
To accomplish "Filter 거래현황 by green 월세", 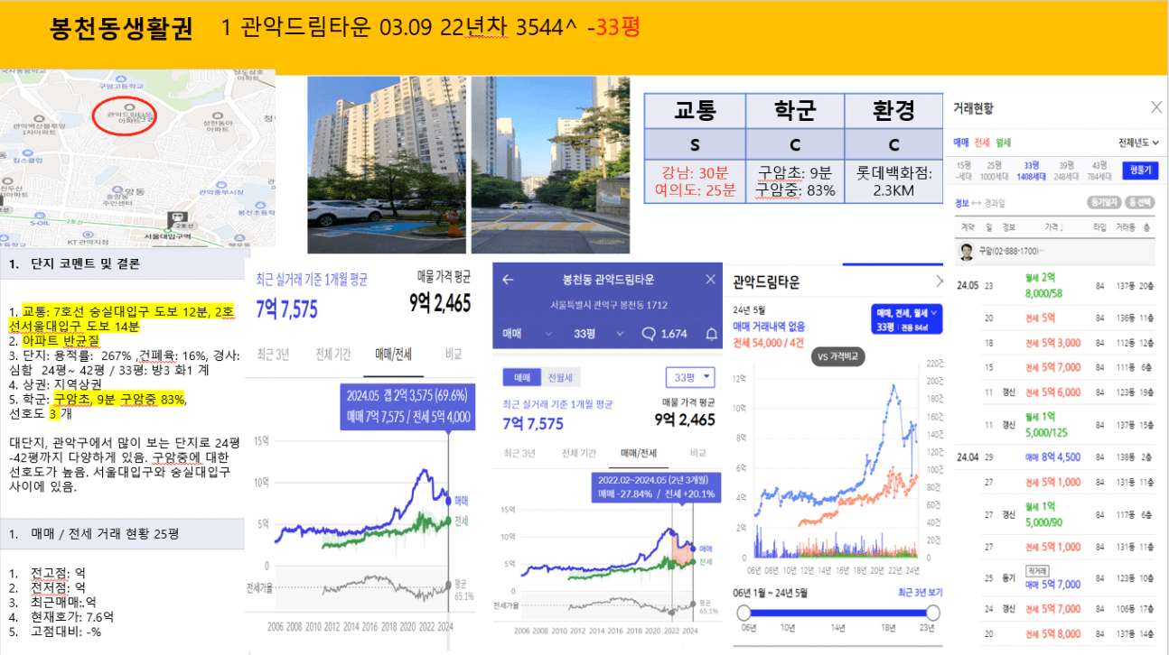I will click(x=1003, y=143).
